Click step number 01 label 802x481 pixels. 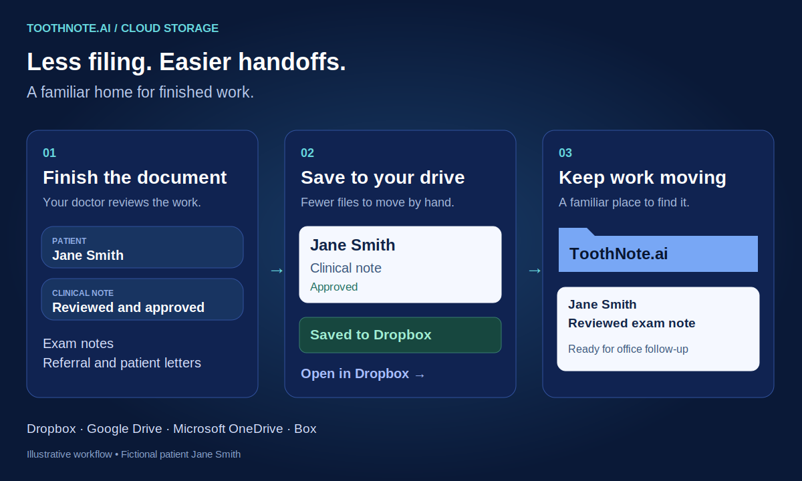tap(49, 153)
